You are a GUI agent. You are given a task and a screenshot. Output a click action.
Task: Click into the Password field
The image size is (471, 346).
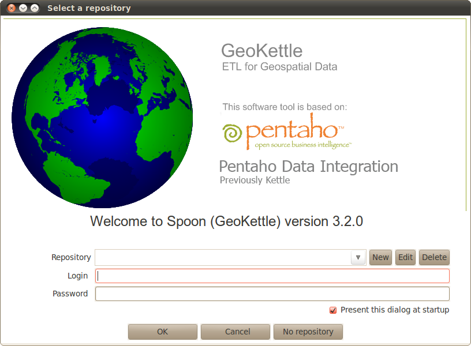click(272, 294)
